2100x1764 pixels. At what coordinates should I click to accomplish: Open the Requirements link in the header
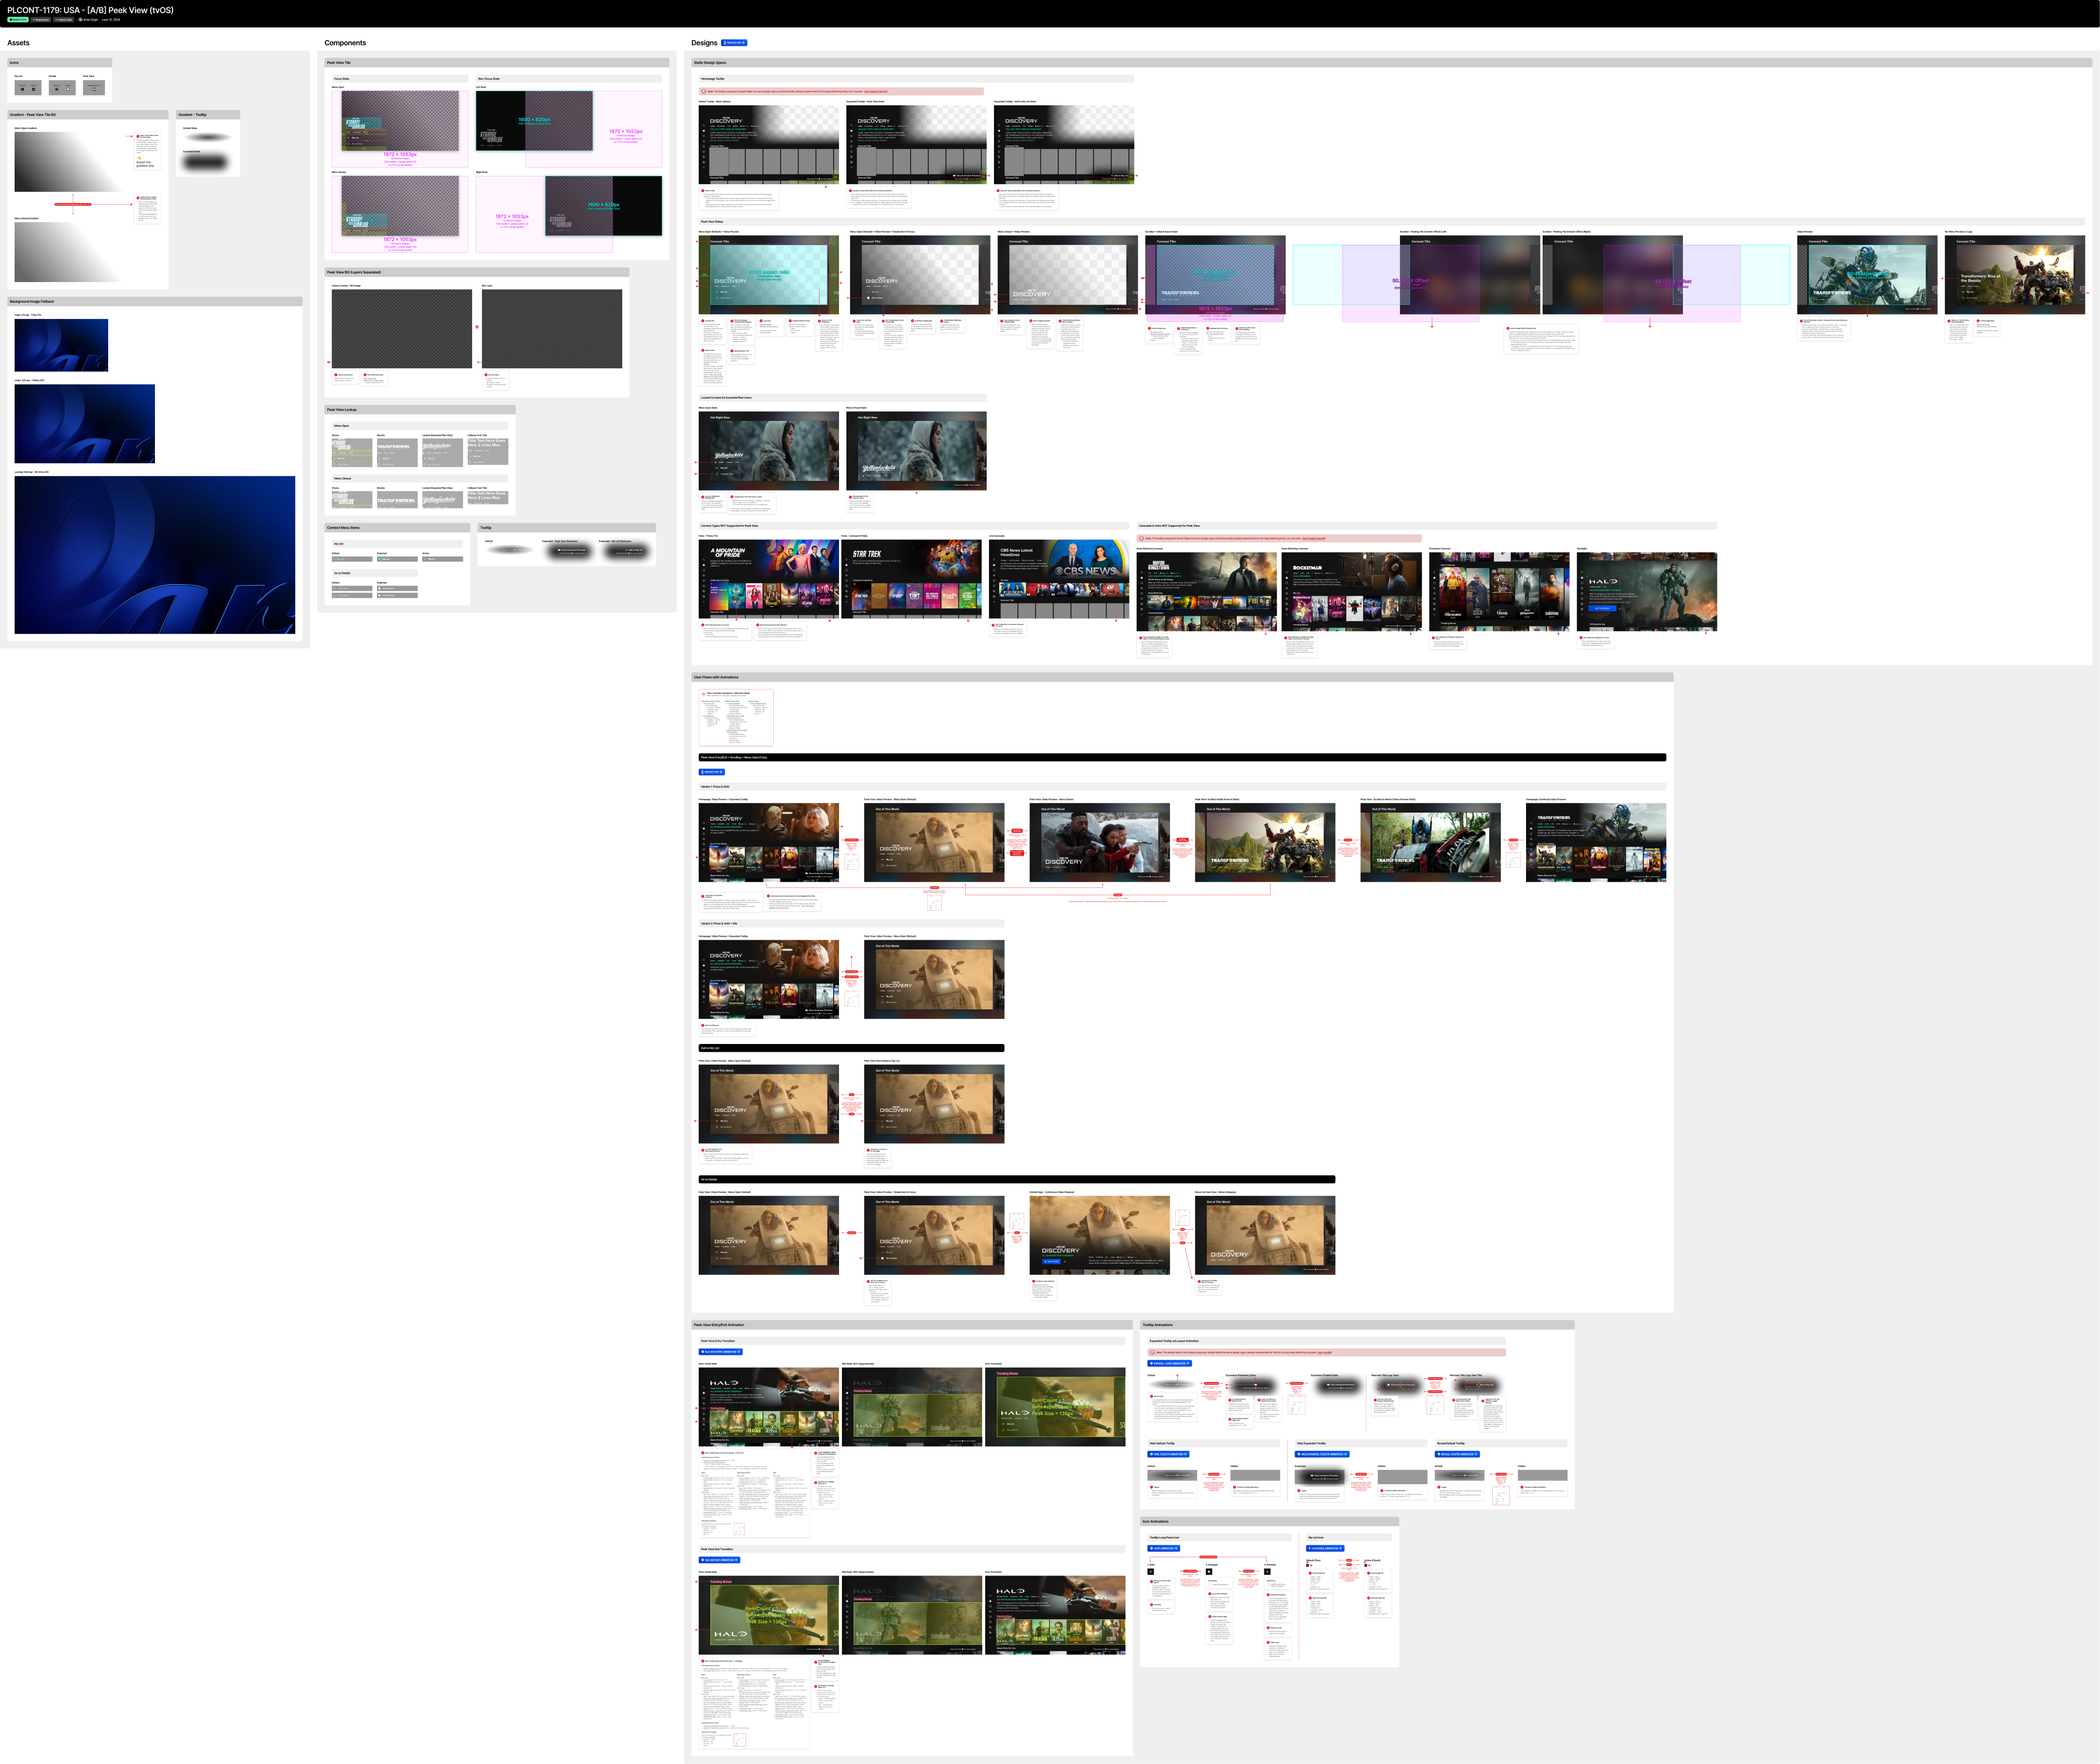41,20
